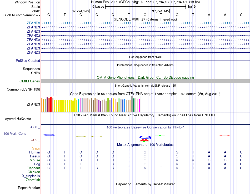This screenshot has height=194, width=250.
Task: Click the GTEx Gene Expression in 54 tissues title
Action: click(145, 94)
